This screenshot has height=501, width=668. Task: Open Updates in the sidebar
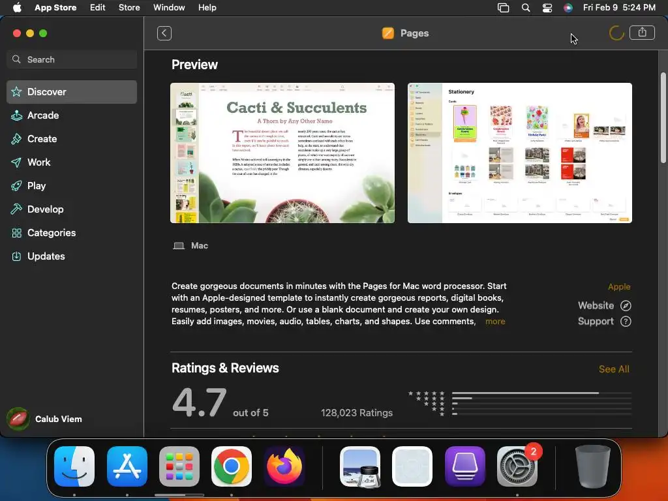tap(72, 256)
